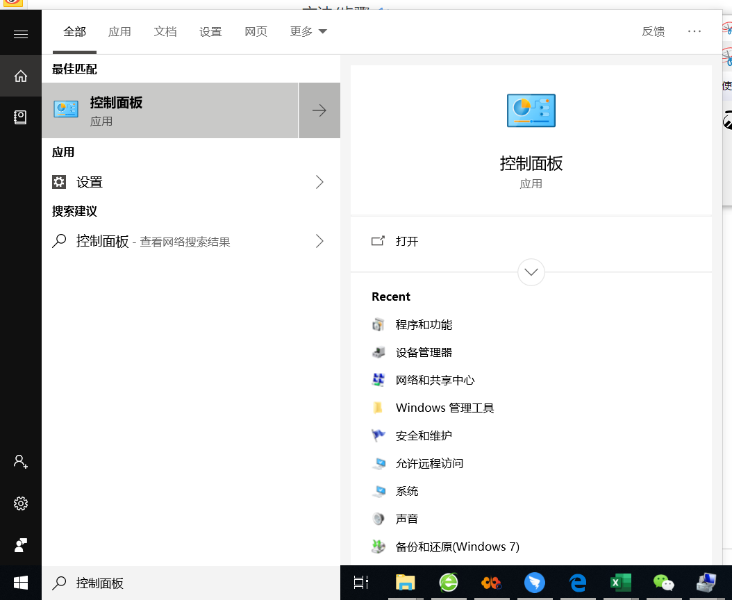This screenshot has height=600, width=732.
Task: Click the 设备管理器 icon in Recent
Action: click(378, 352)
